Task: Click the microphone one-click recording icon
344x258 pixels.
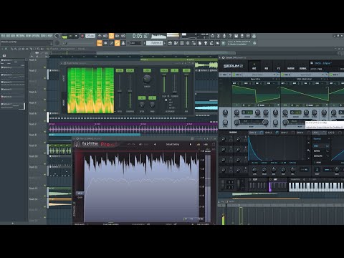Action: (224, 36)
